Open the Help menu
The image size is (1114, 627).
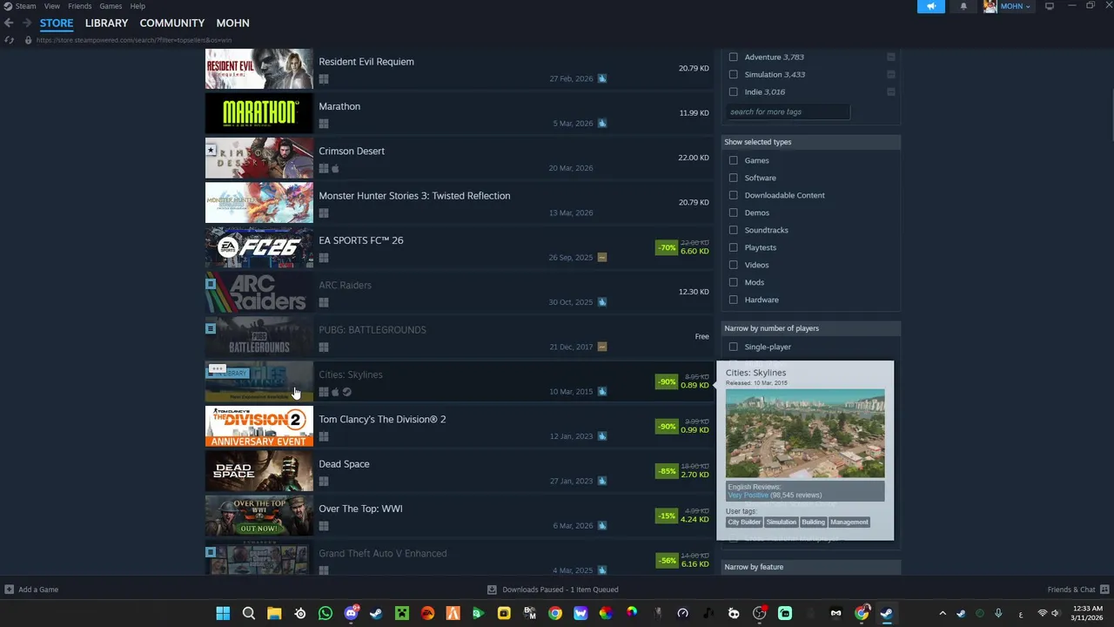click(x=138, y=6)
